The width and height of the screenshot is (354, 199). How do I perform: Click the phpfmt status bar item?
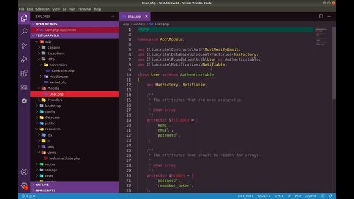(311, 196)
